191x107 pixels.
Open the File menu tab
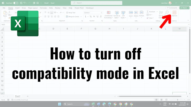[4, 8]
